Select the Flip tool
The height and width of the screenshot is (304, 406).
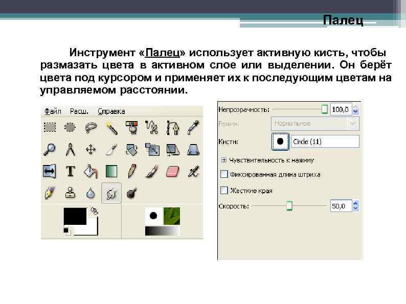(x=50, y=171)
